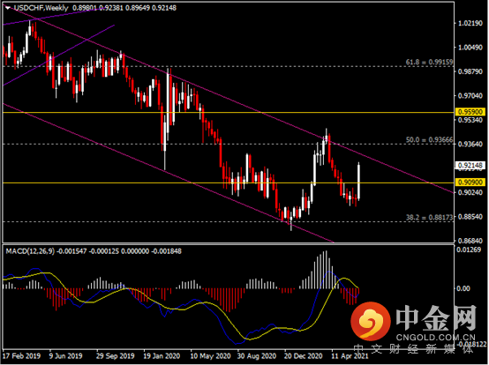Click the 0.95900 yellow price label
This screenshot has height=365, width=489.
pos(470,111)
